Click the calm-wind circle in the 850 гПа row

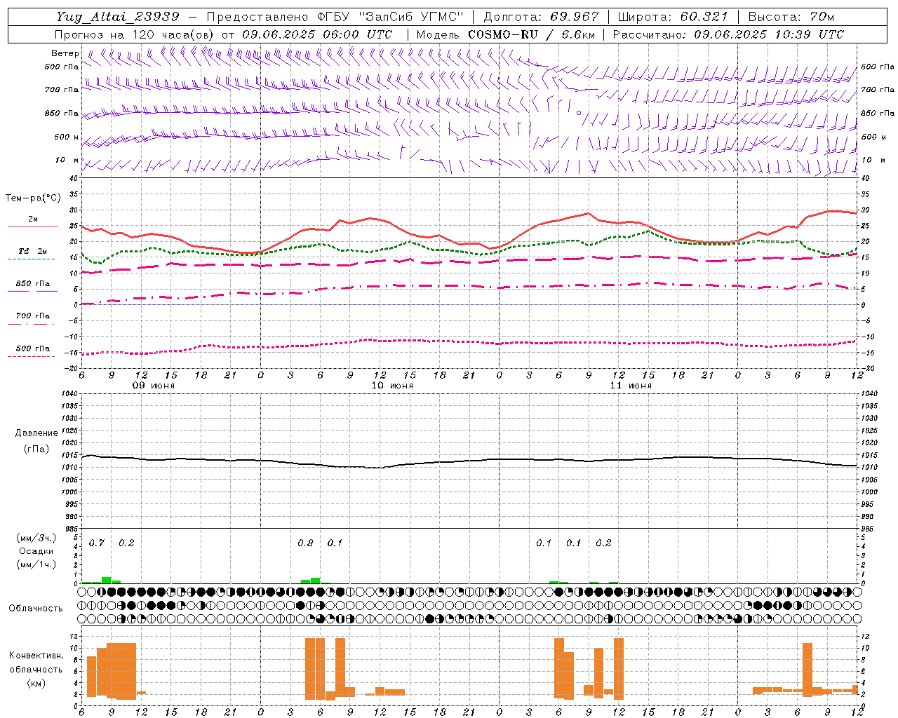coord(579,112)
